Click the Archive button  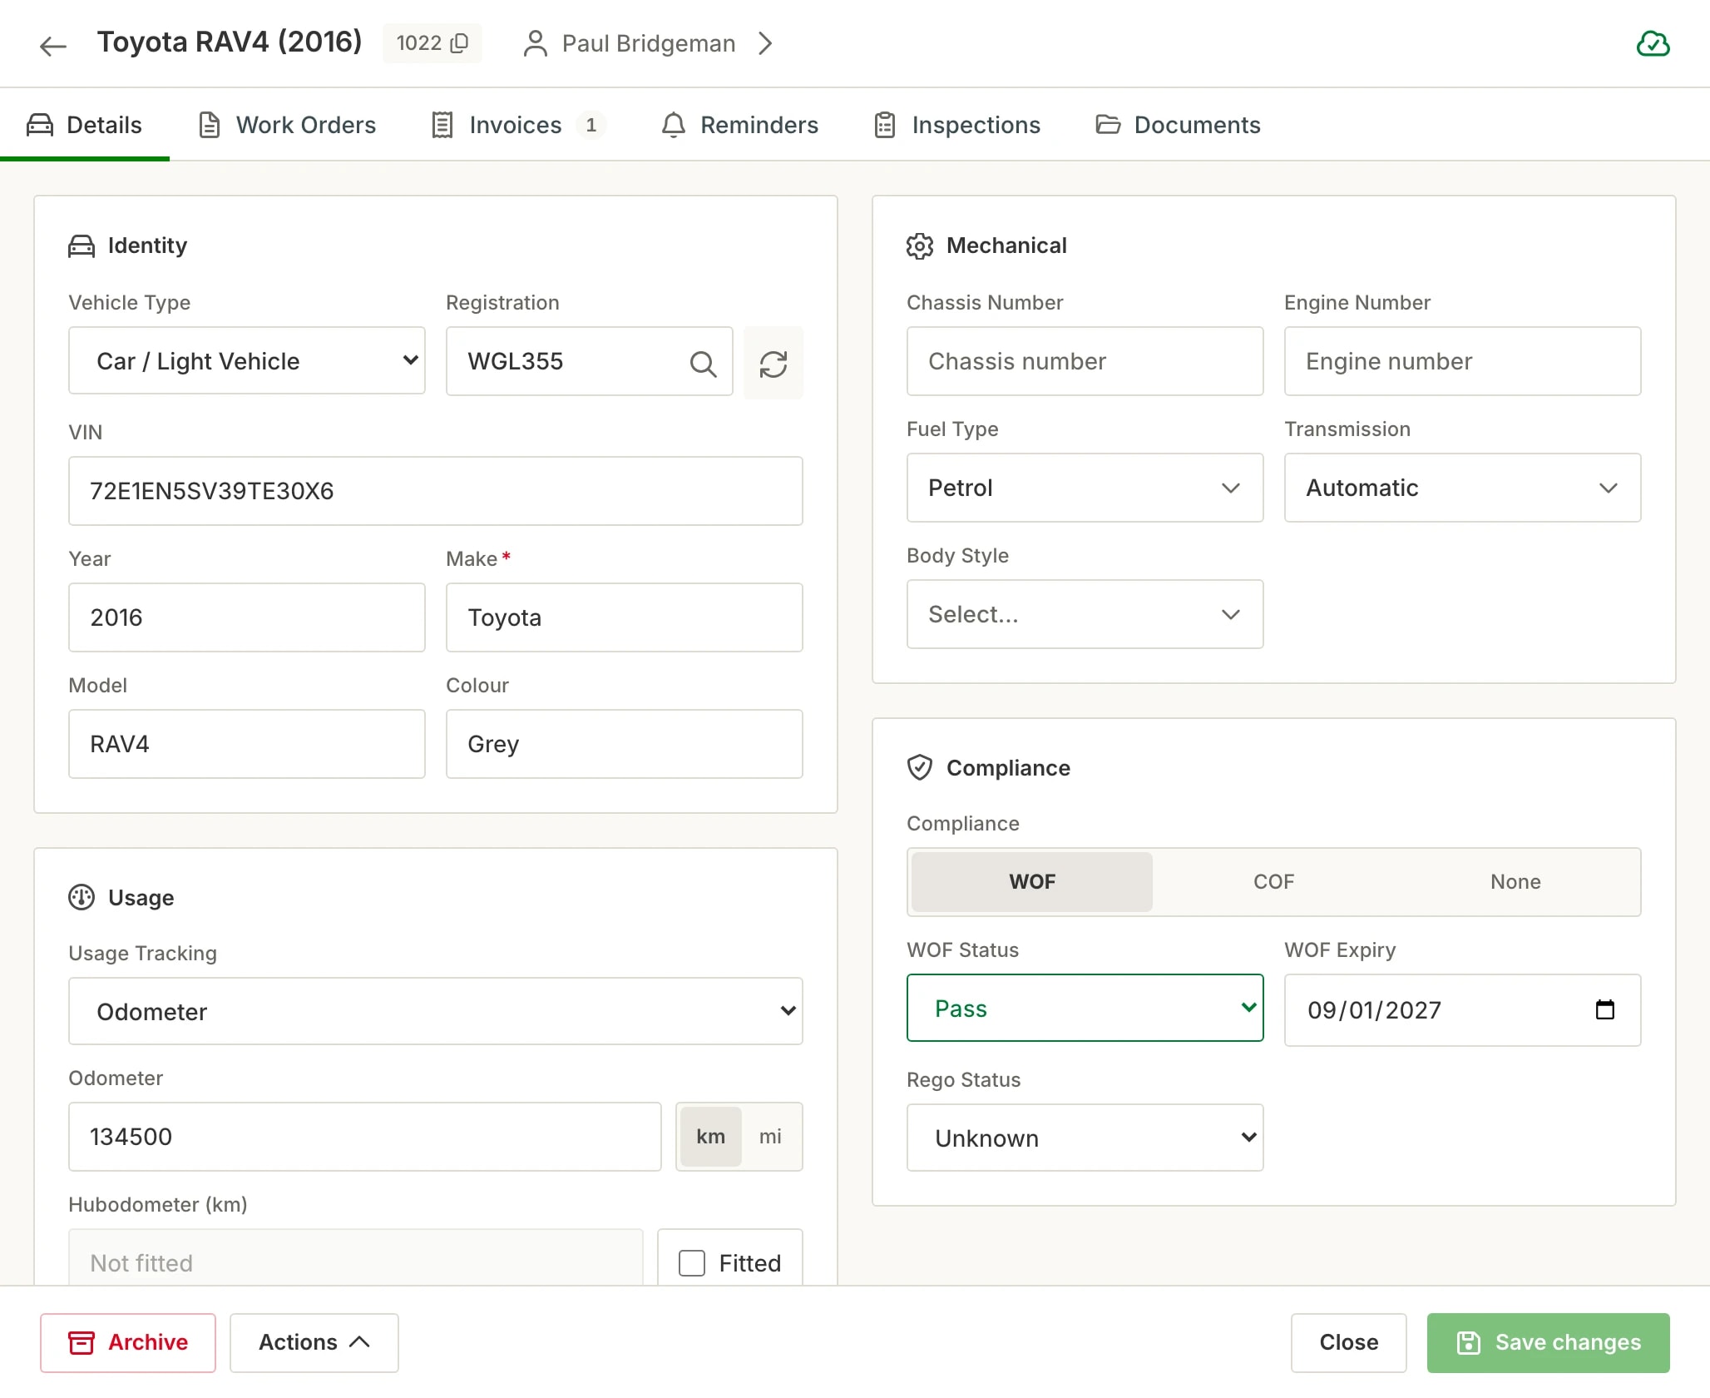128,1342
